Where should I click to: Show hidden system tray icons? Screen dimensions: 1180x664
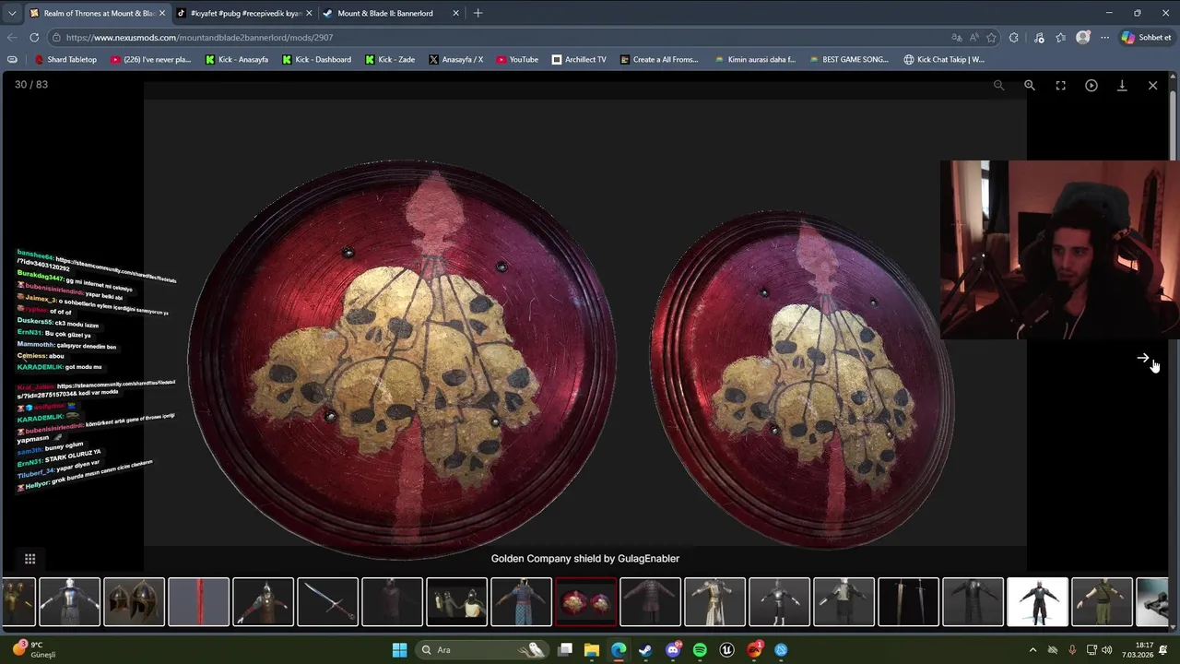(1032, 650)
